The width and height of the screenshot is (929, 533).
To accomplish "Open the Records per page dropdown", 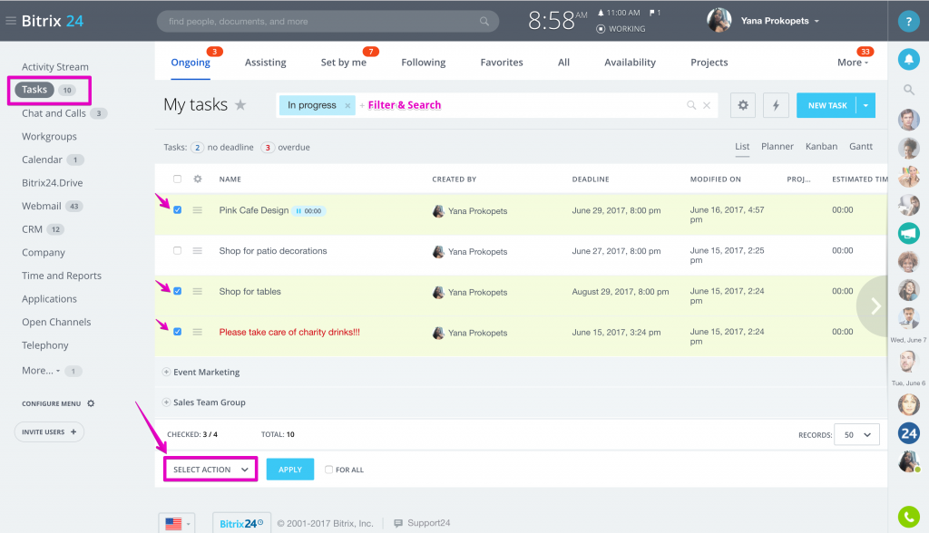I will 856,435.
